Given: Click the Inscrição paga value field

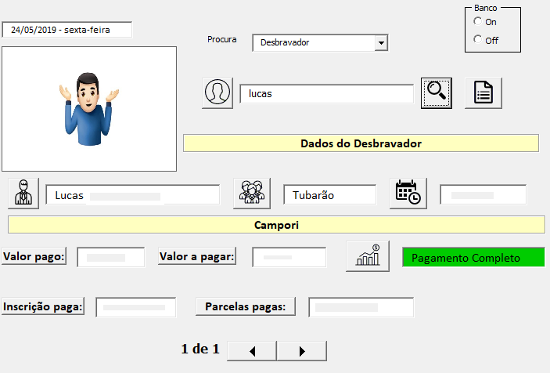Looking at the screenshot, I should click(136, 307).
